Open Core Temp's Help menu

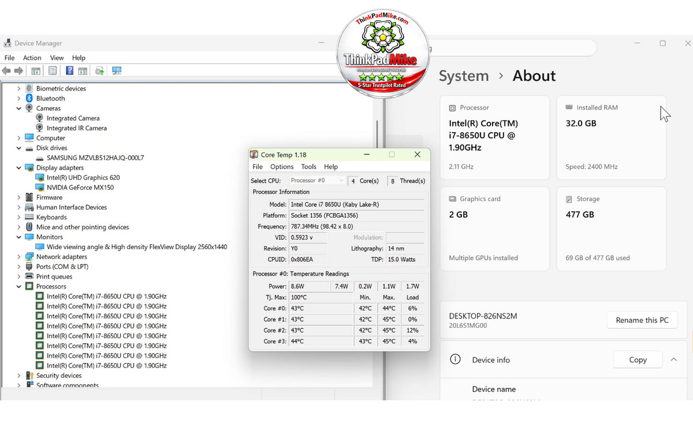pos(331,167)
